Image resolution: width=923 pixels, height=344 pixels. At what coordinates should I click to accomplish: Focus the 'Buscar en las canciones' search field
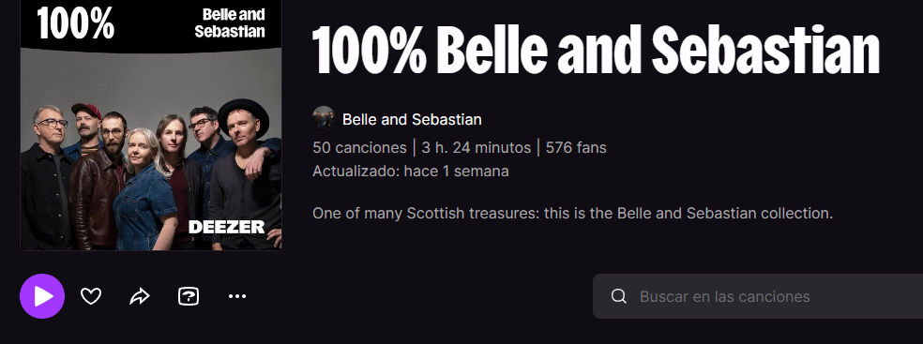click(758, 296)
